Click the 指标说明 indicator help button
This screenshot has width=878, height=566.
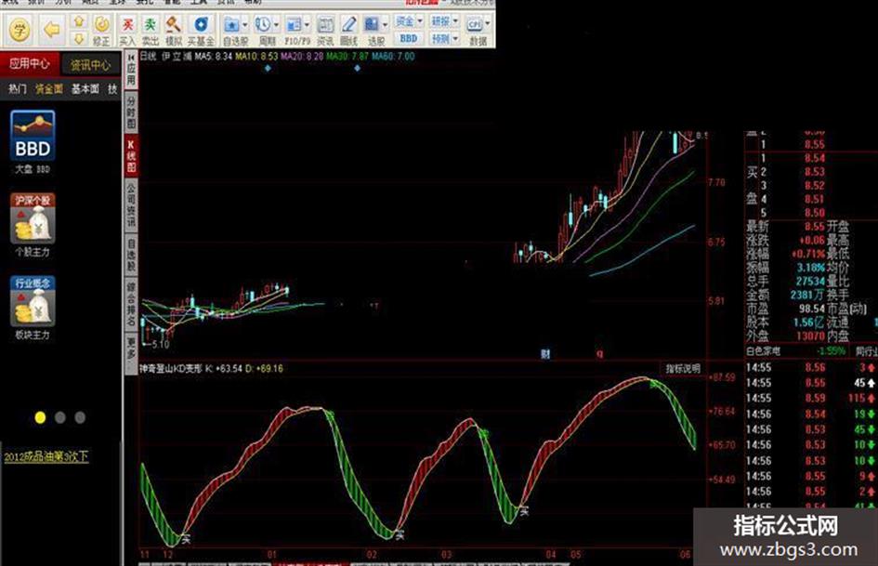click(x=683, y=368)
